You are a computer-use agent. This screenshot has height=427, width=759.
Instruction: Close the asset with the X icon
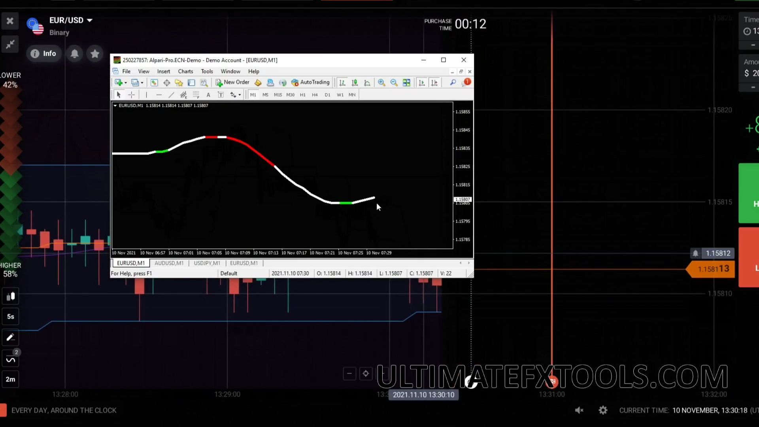coord(10,21)
